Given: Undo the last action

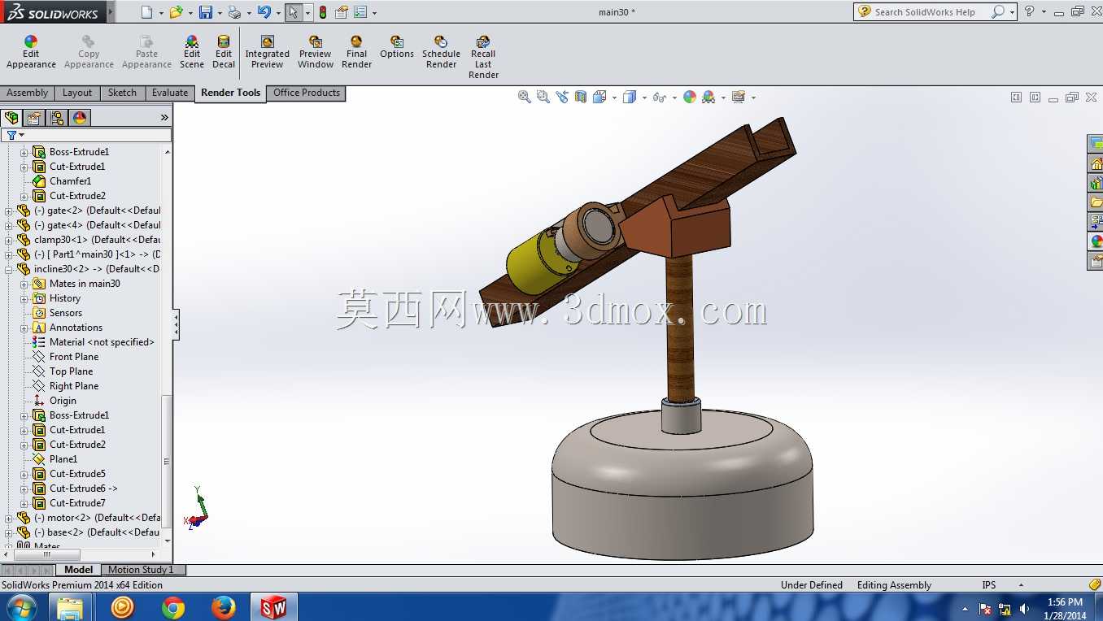Looking at the screenshot, I should point(264,12).
